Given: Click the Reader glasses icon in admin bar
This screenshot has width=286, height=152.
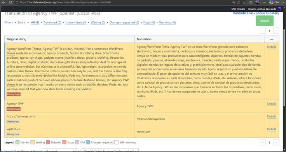Looking at the screenshot, I should tap(234, 9).
